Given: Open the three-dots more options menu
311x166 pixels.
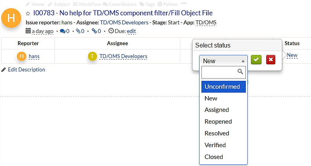Looking at the screenshot, I should pyautogui.click(x=184, y=4).
